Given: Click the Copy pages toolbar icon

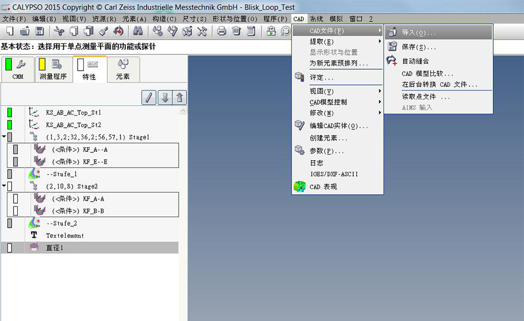Looking at the screenshot, I should [x=74, y=31].
